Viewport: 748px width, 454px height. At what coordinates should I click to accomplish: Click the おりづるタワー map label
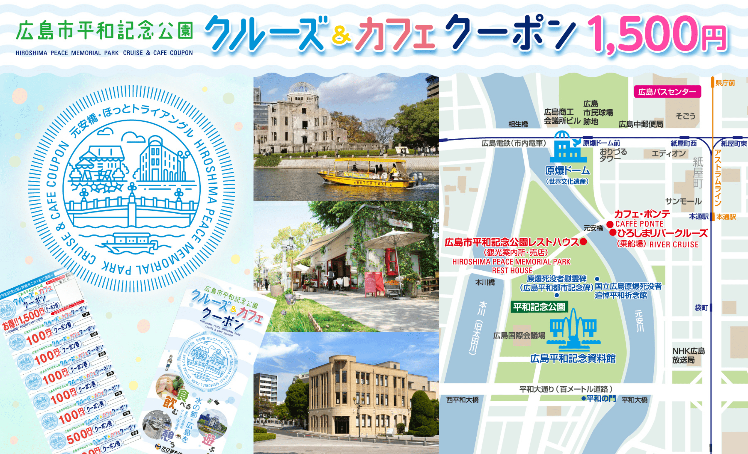click(613, 155)
